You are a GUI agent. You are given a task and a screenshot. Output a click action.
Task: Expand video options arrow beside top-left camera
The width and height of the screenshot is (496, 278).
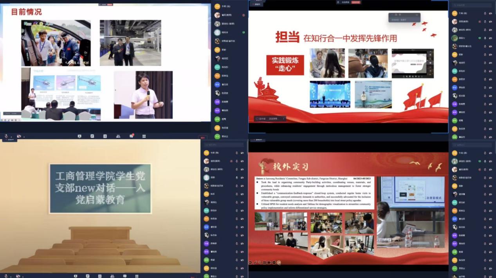tap(24, 137)
